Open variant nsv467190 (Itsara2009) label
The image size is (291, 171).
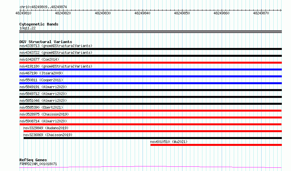click(41, 73)
